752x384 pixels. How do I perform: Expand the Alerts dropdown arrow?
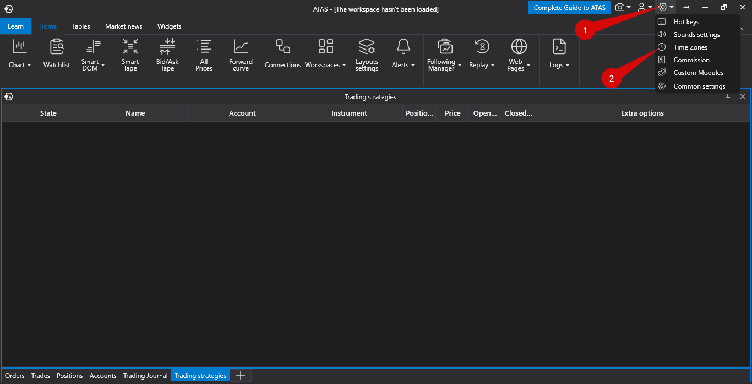coord(413,65)
